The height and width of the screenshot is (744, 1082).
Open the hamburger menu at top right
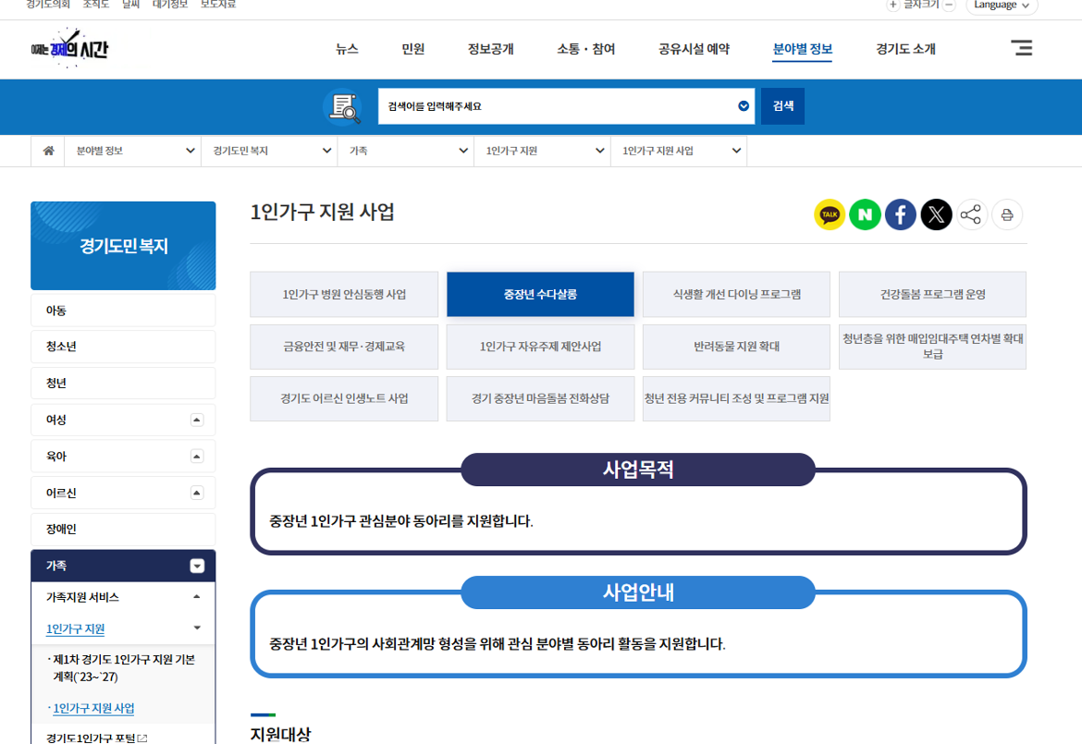click(x=1021, y=48)
